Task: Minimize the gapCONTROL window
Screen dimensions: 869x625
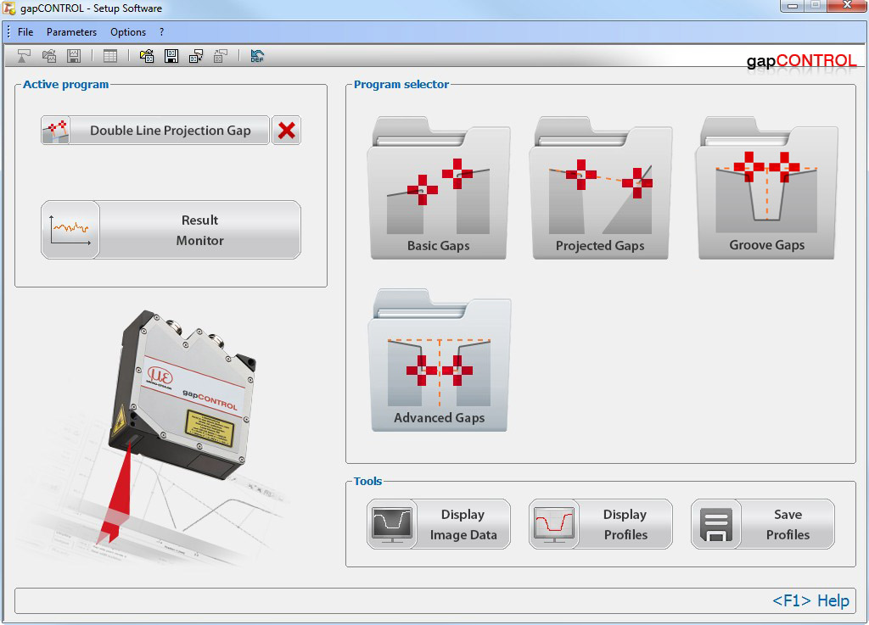Action: [792, 6]
